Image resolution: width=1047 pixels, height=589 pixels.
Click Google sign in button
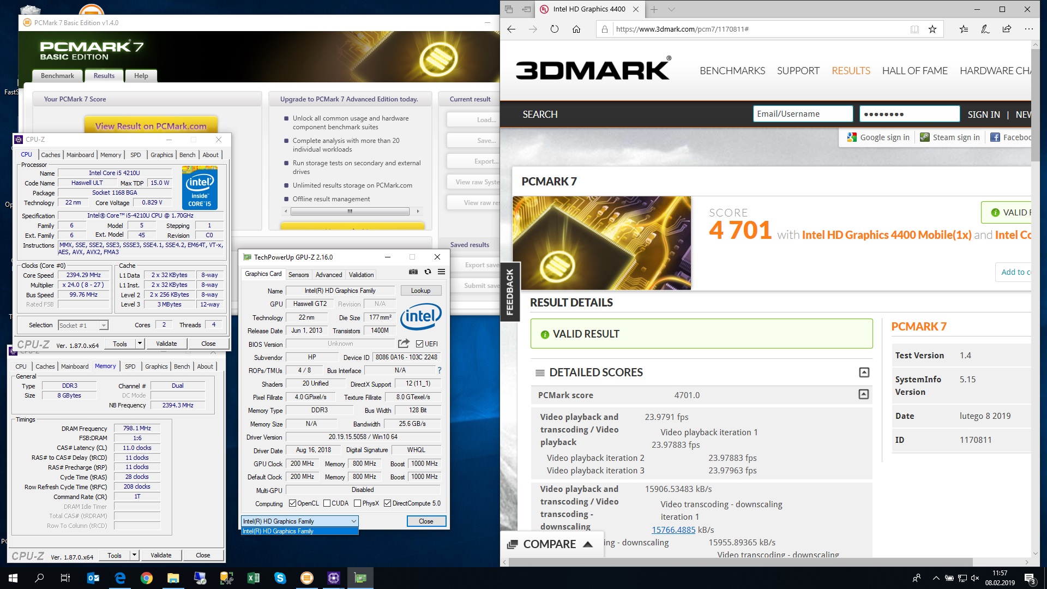(878, 137)
